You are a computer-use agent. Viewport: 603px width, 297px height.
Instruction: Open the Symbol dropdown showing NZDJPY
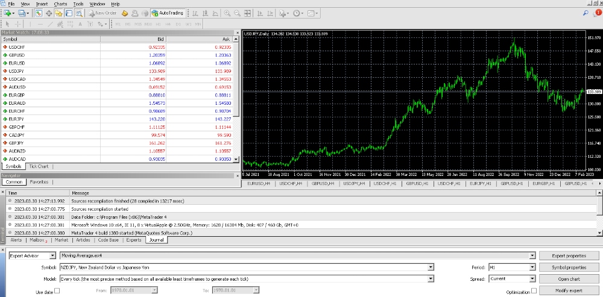click(x=431, y=267)
